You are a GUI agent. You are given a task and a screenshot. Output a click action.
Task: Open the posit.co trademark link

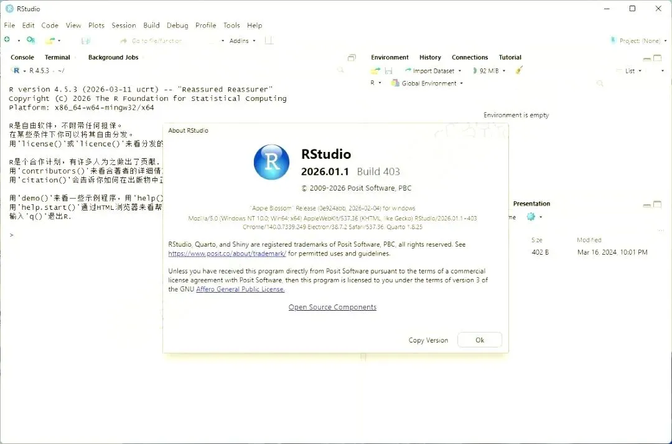tap(227, 253)
